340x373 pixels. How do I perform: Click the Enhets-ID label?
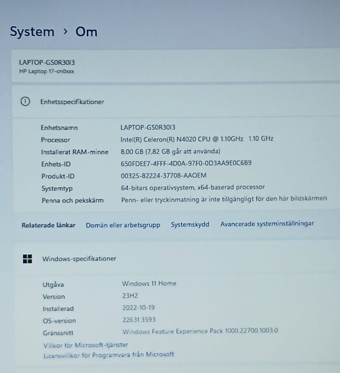pyautogui.click(x=56, y=164)
